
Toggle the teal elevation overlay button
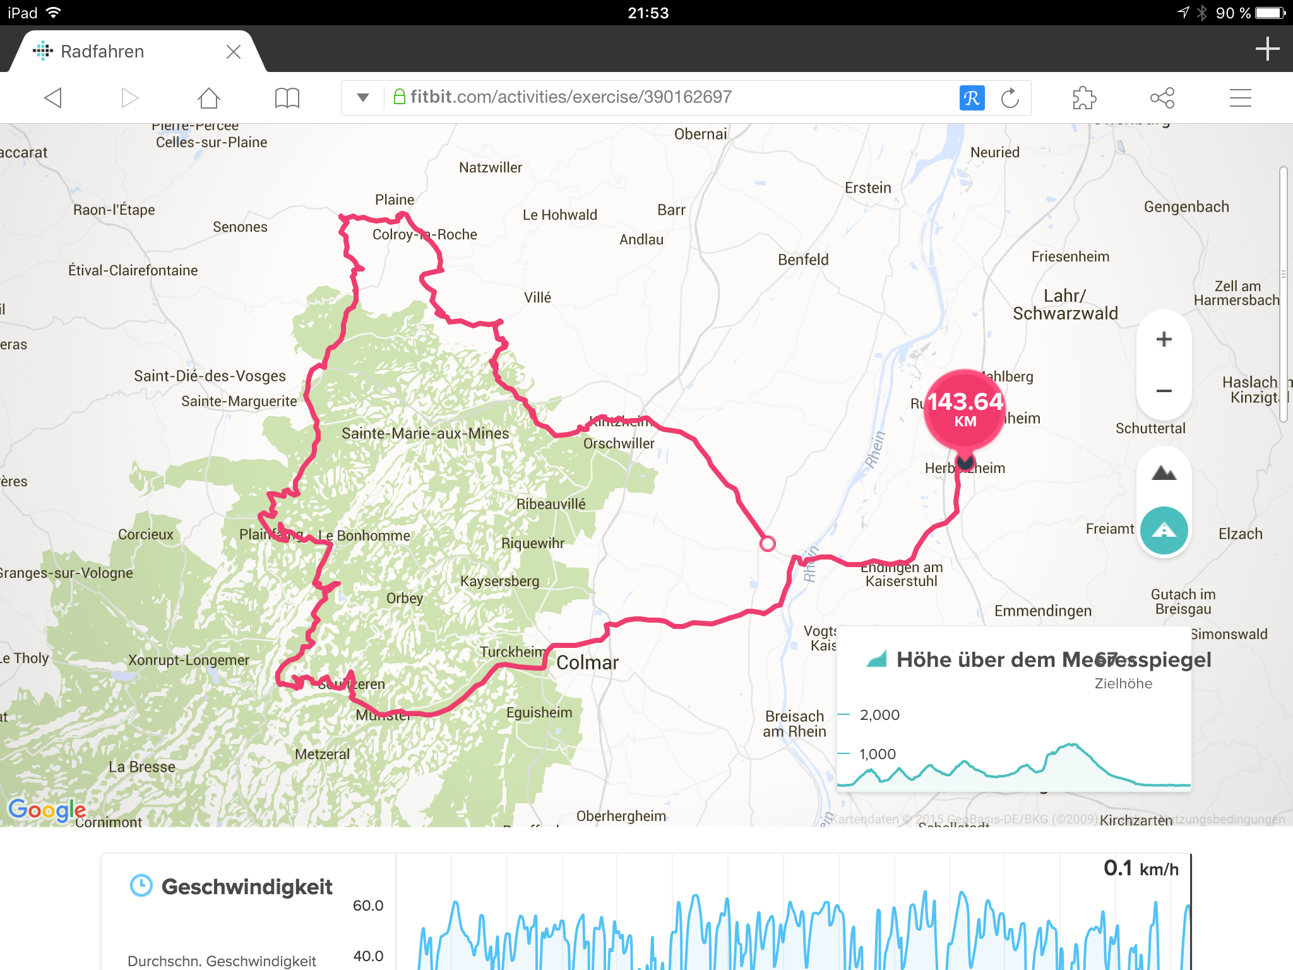pos(1164,530)
